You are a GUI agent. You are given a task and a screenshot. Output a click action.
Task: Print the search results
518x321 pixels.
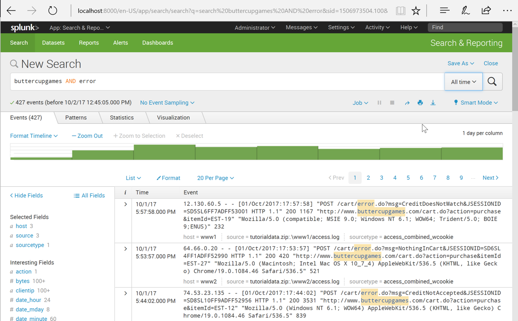(420, 103)
